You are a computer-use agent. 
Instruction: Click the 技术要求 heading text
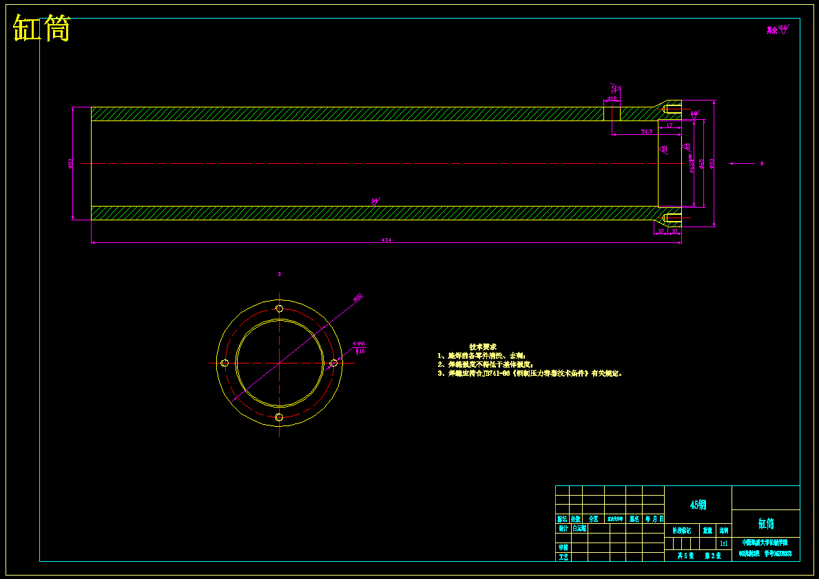[x=483, y=347]
